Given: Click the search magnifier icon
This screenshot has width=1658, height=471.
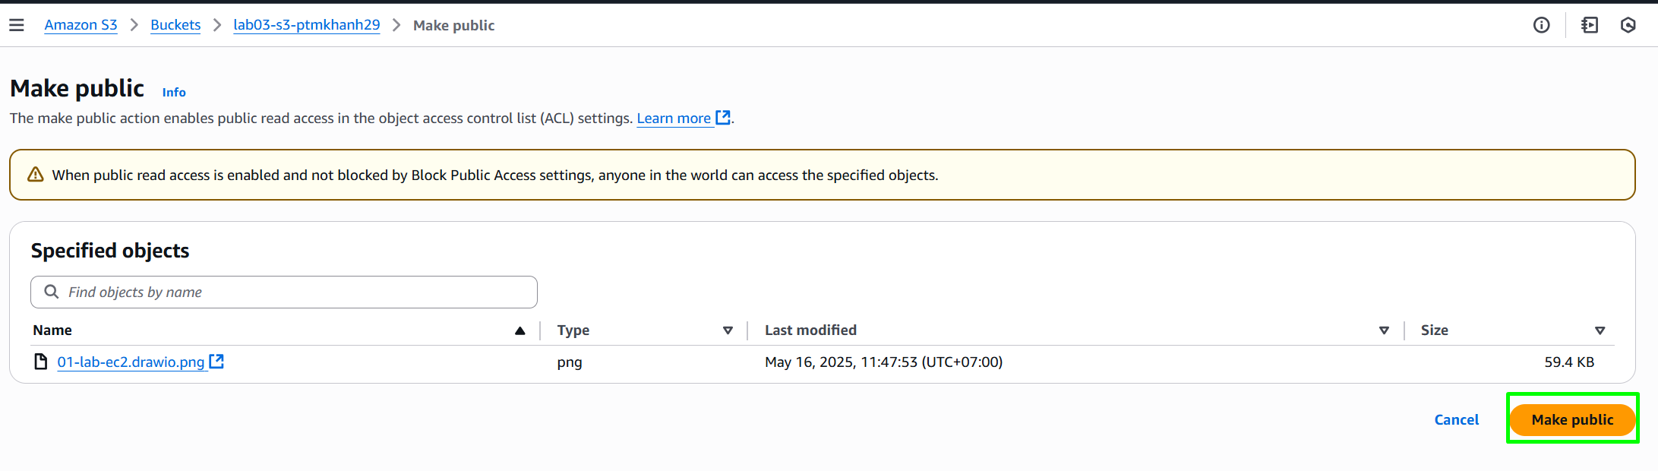Looking at the screenshot, I should pos(52,292).
